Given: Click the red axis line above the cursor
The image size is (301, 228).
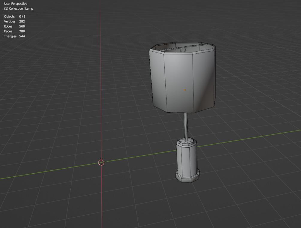Looking at the screenshot, I should click(100, 77).
